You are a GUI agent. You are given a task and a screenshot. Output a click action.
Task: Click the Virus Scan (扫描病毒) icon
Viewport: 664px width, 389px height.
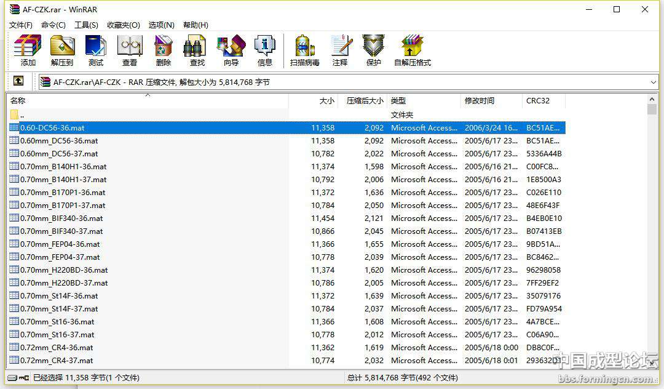pos(305,49)
